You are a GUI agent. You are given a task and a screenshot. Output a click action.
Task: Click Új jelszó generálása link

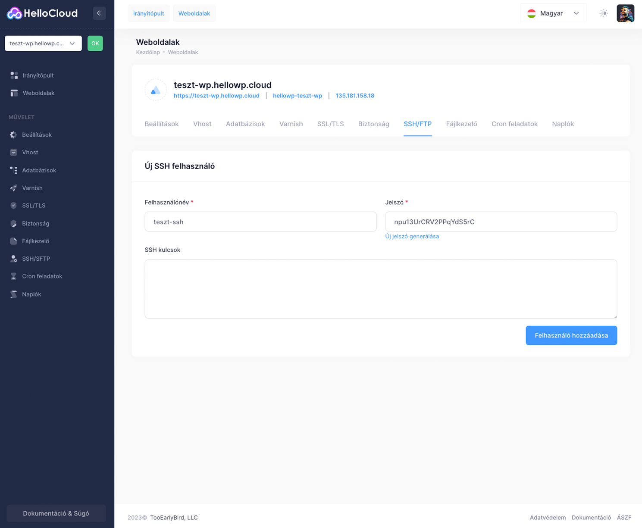pyautogui.click(x=412, y=236)
